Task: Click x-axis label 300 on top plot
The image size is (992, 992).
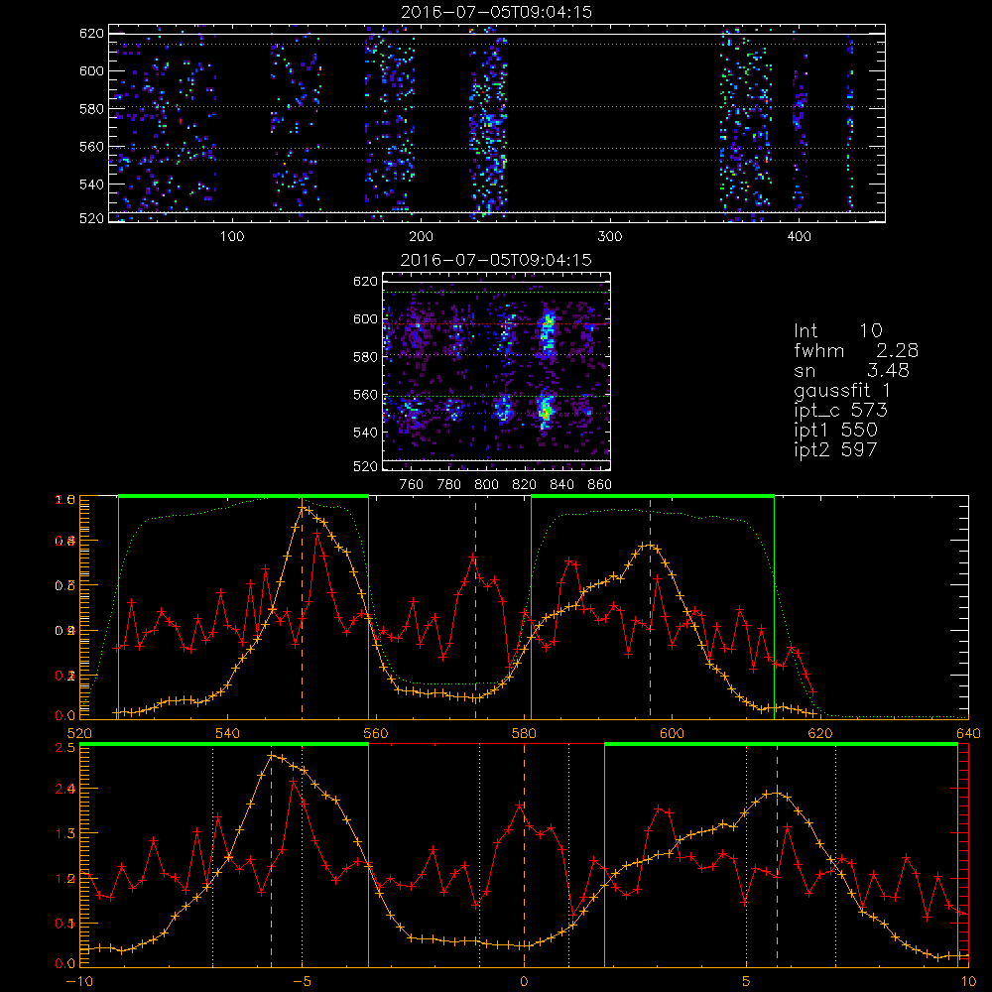Action: click(610, 237)
